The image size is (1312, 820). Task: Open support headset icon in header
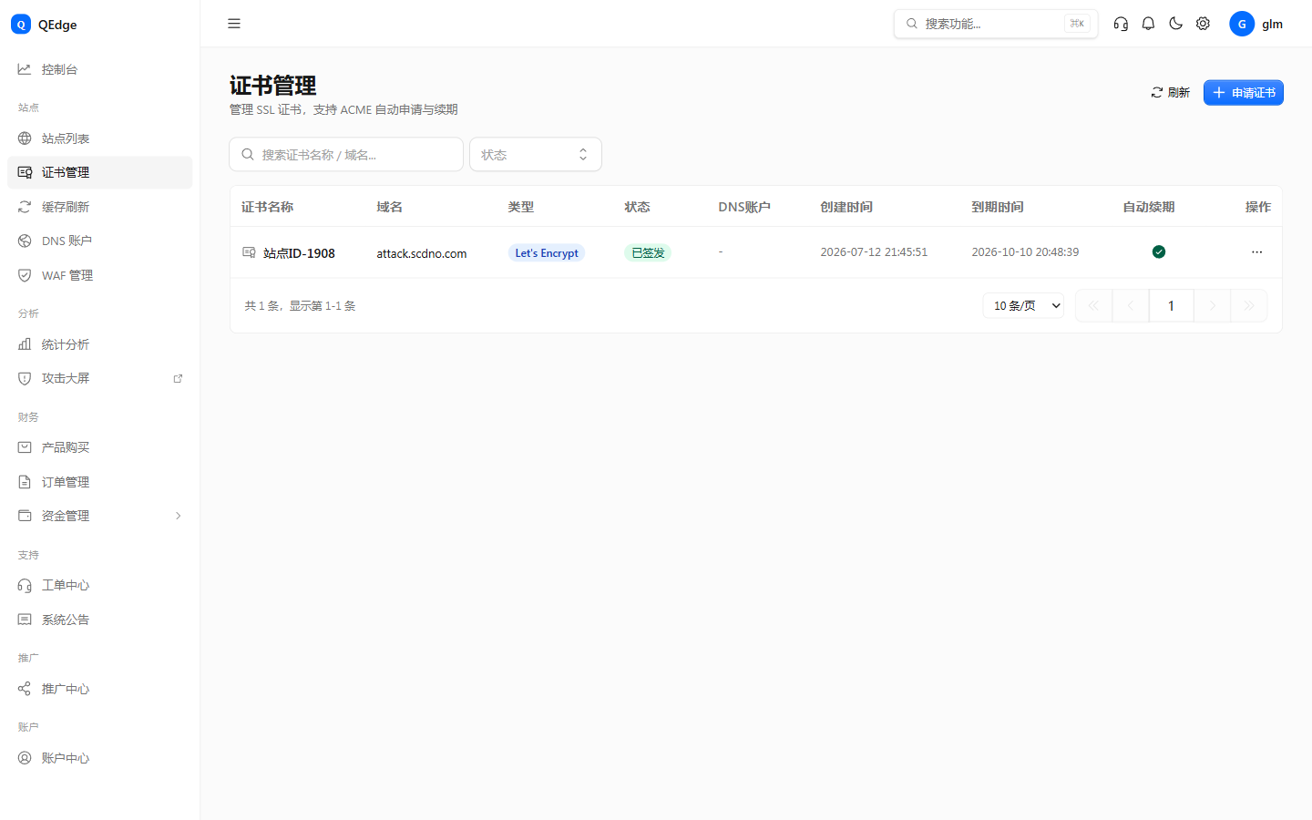[1121, 24]
